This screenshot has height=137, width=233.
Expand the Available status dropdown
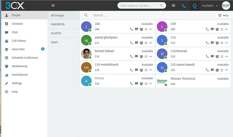(x=210, y=6)
